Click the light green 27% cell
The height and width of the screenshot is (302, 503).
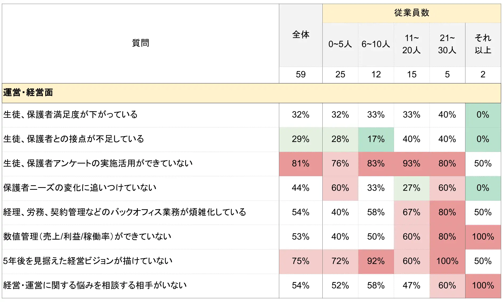coord(411,188)
